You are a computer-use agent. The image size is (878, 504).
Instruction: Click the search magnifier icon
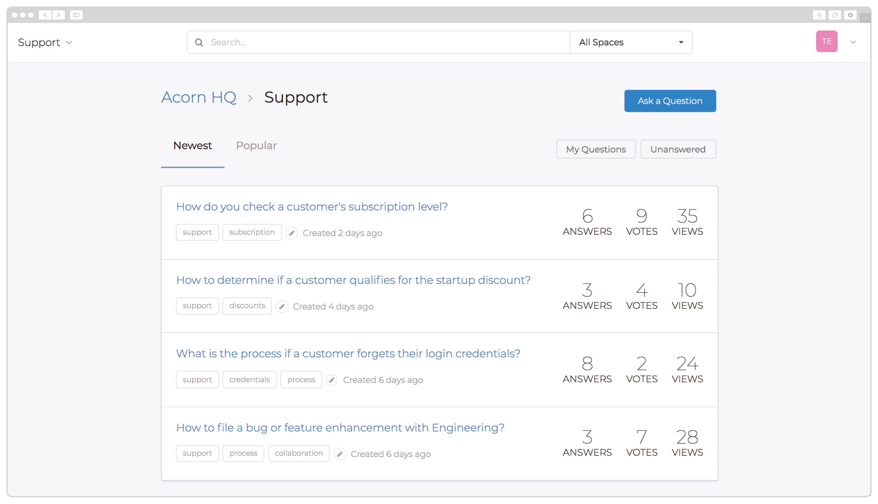click(199, 42)
